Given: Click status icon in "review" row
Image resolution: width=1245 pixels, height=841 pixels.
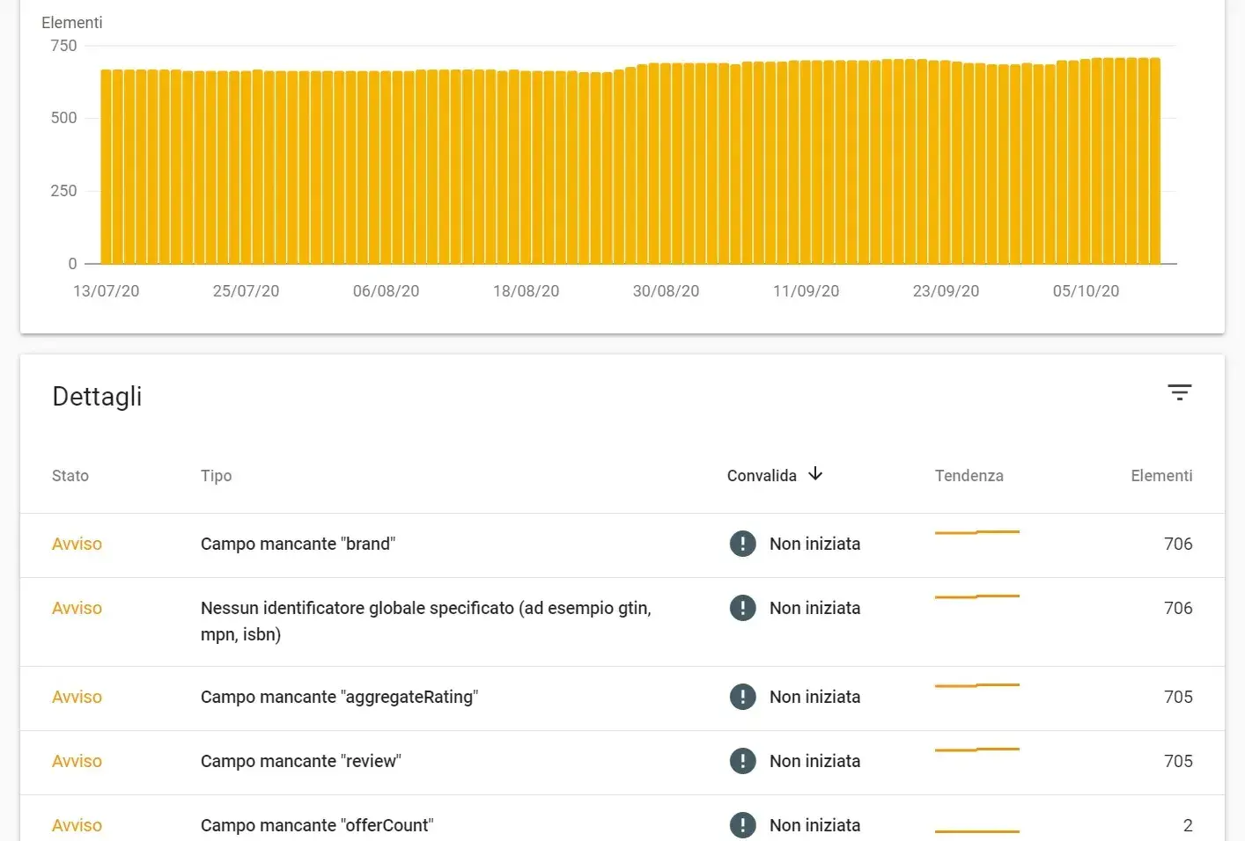Looking at the screenshot, I should coord(742,761).
